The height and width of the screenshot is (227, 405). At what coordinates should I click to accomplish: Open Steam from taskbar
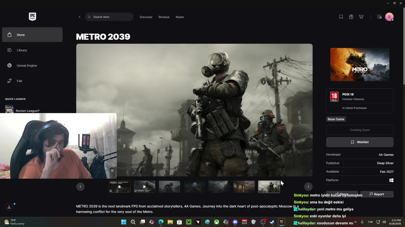coord(272,222)
